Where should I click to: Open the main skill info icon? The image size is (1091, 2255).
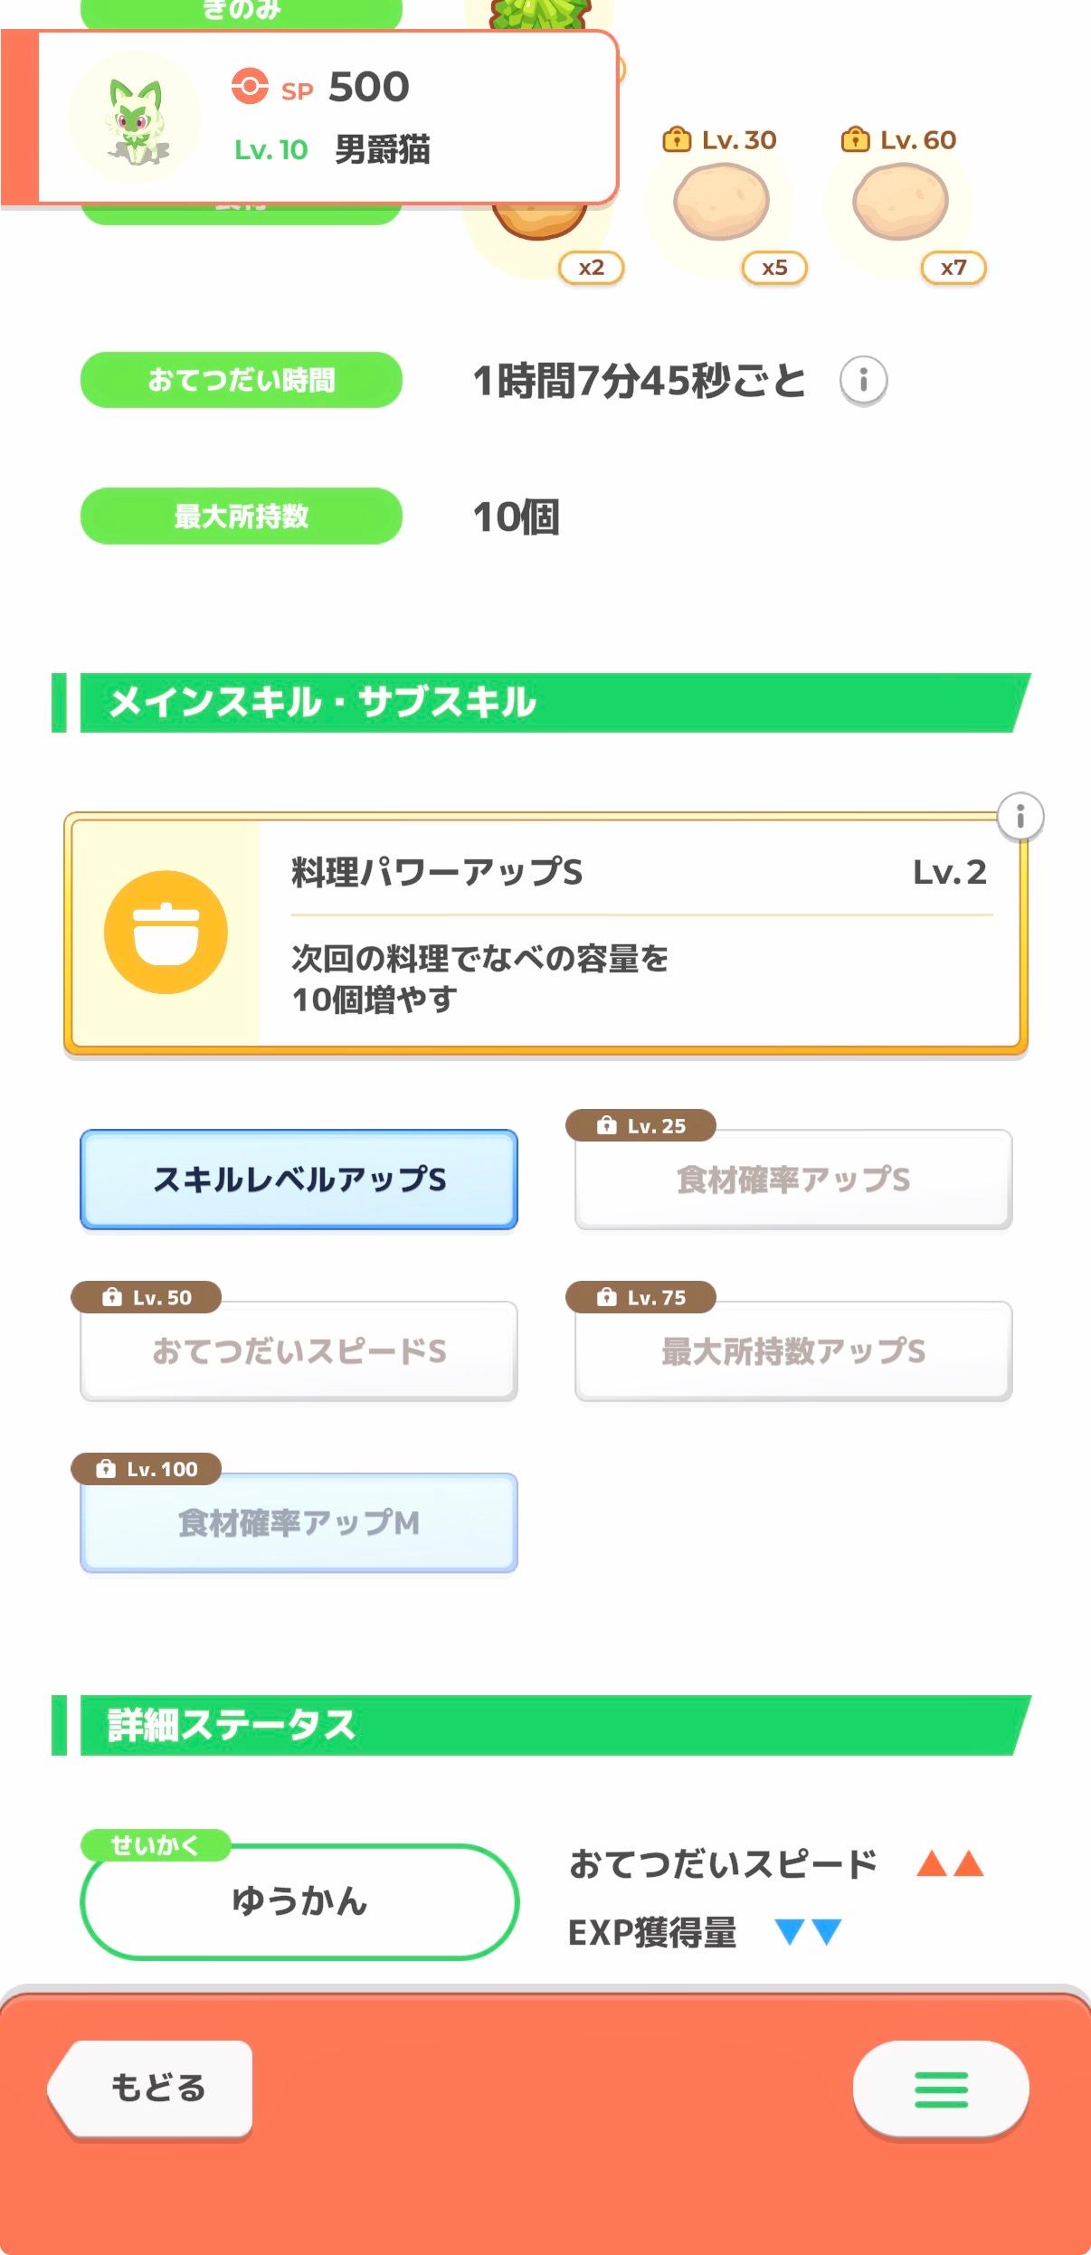[1020, 817]
